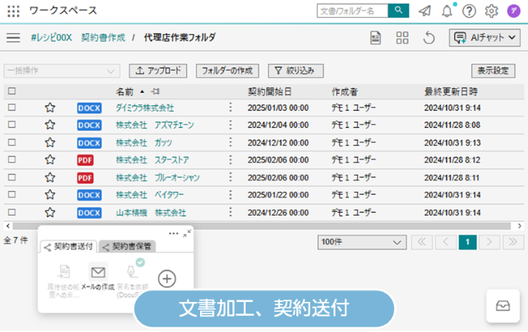
Task: Star the 株式会社 ブルーオーシャン row
Action: [x=50, y=178]
